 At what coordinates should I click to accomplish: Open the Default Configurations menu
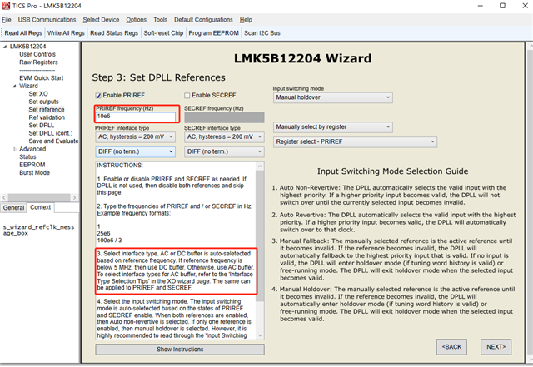click(203, 20)
